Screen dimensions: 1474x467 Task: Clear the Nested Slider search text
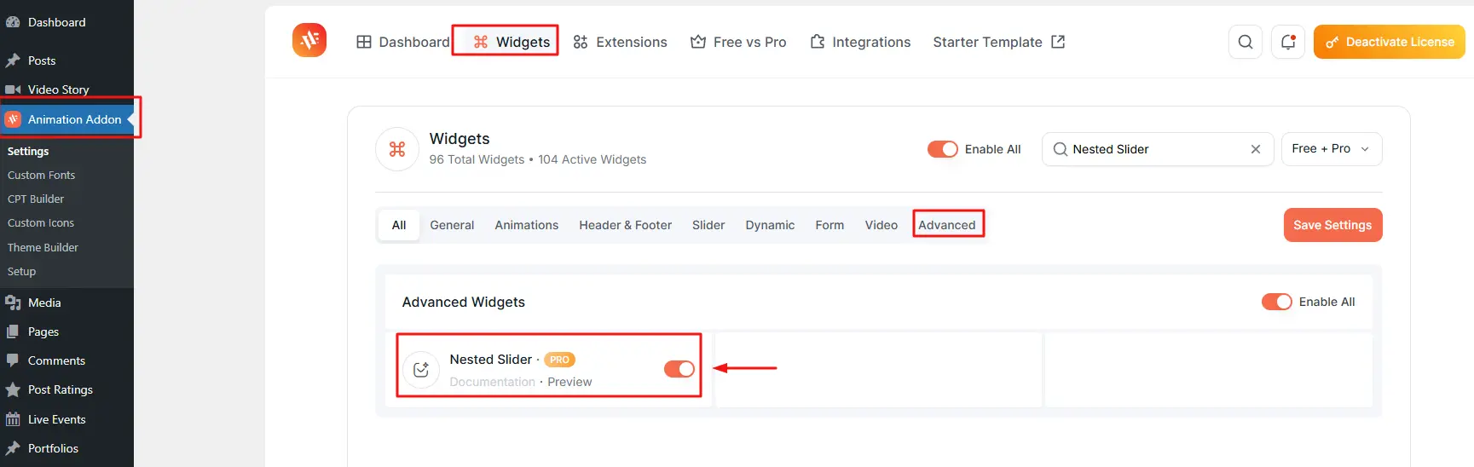[1256, 149]
